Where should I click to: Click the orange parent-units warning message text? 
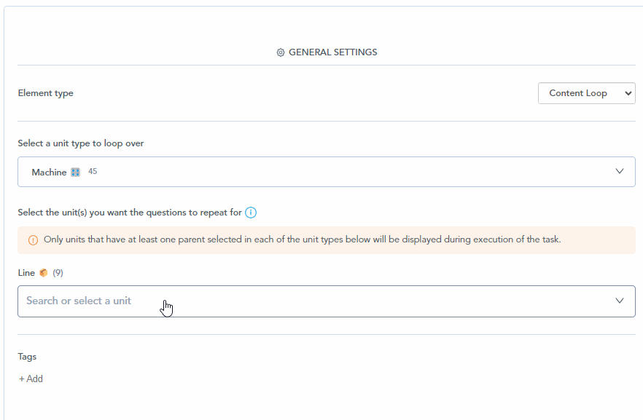coord(302,239)
